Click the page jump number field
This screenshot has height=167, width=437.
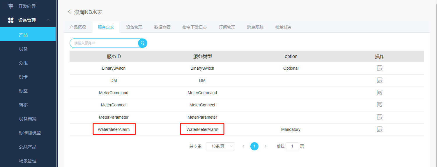(x=292, y=146)
